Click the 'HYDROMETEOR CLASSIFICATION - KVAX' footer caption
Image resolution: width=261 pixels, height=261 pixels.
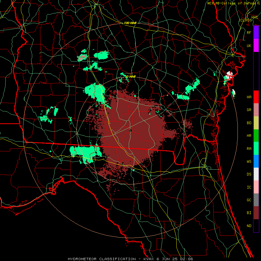[x=111, y=259]
